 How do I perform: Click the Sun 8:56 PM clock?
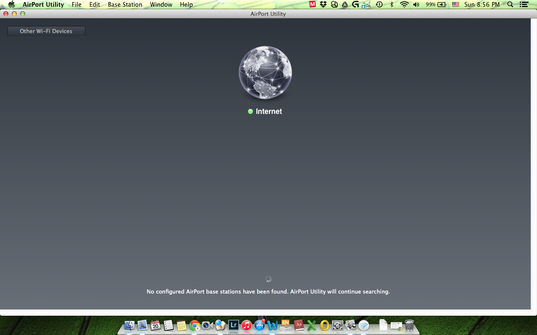point(482,5)
